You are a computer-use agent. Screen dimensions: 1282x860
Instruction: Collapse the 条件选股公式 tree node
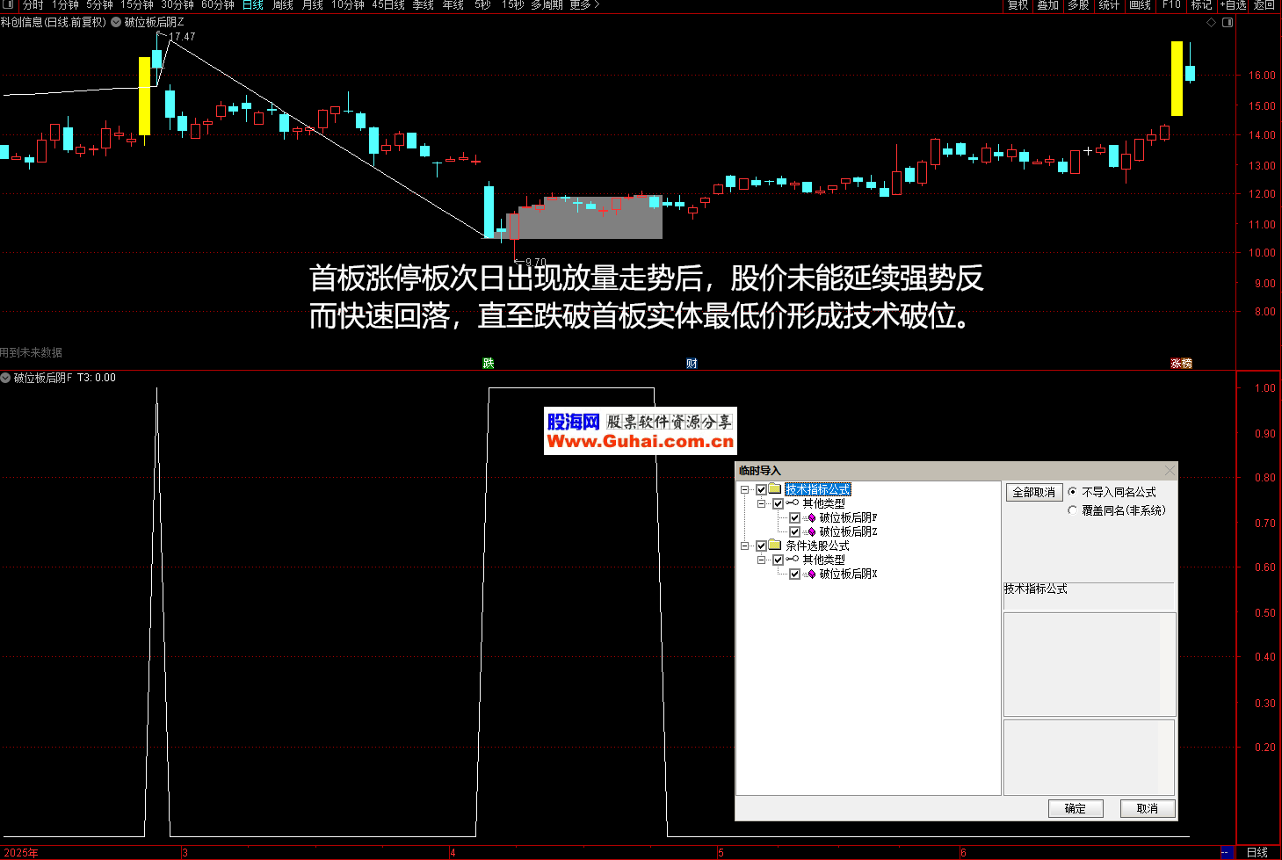coord(744,546)
